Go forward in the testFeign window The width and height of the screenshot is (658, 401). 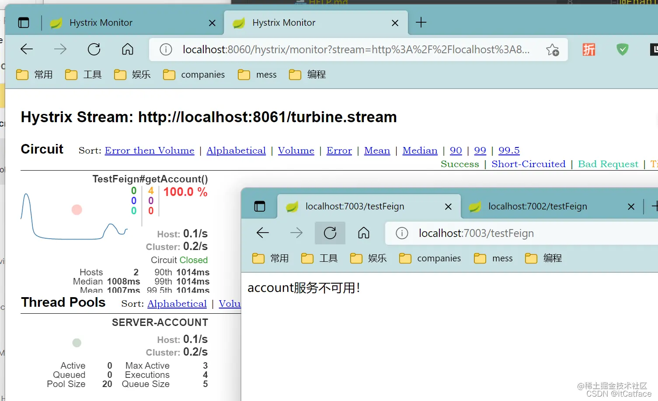coord(296,233)
